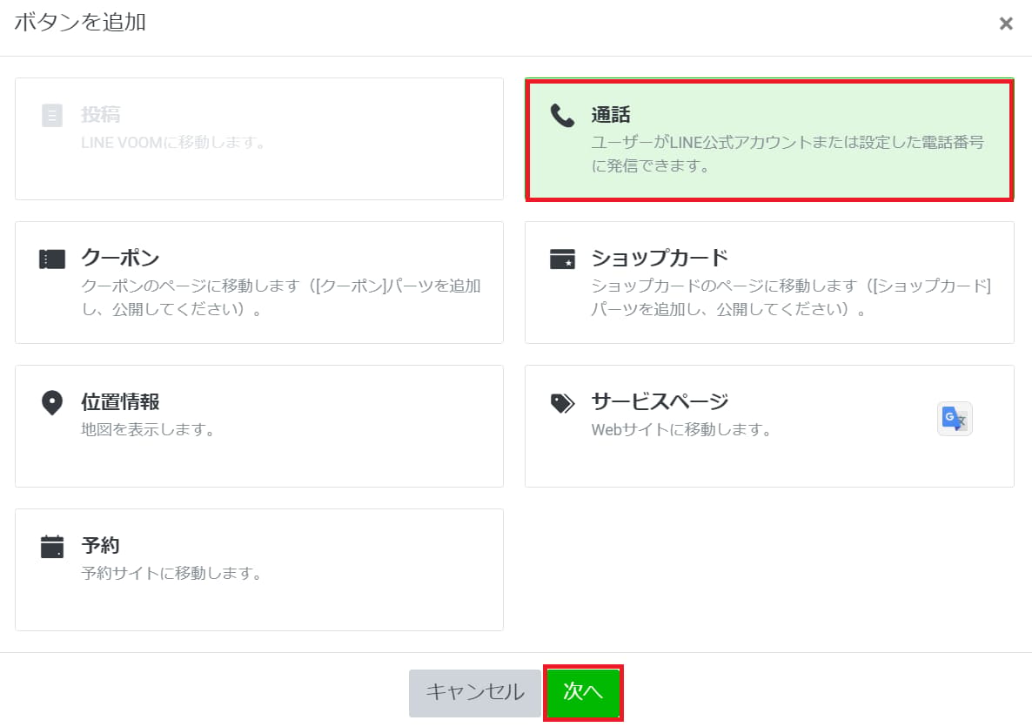This screenshot has height=727, width=1032.
Task: Click the shop card icon
Action: tap(562, 259)
